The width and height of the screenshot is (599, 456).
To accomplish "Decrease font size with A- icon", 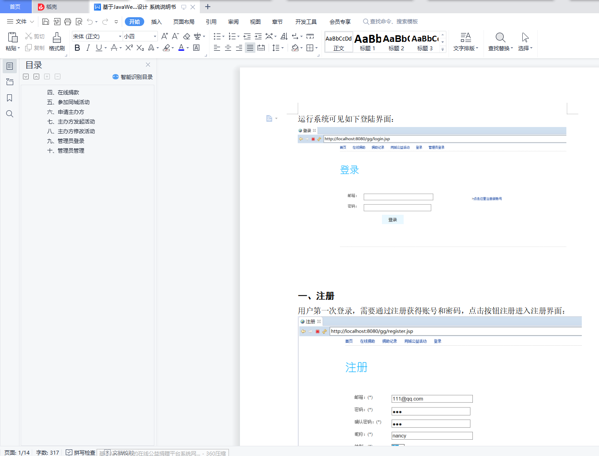I will 175,36.
